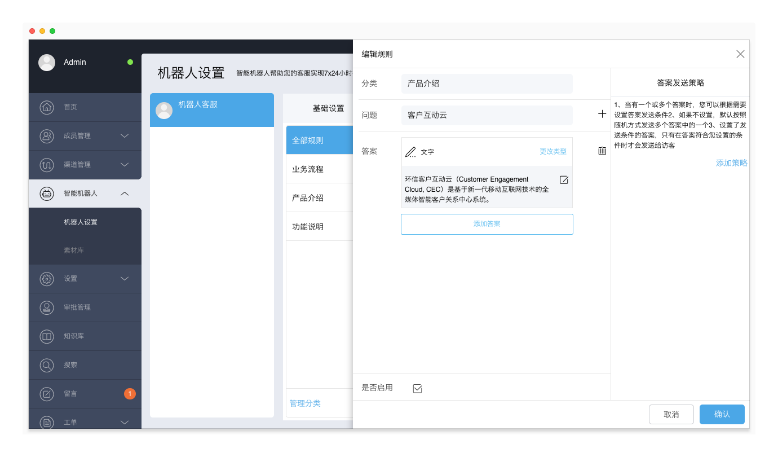Collapse the 智能机器人 section chevron
778x457 pixels.
point(125,194)
